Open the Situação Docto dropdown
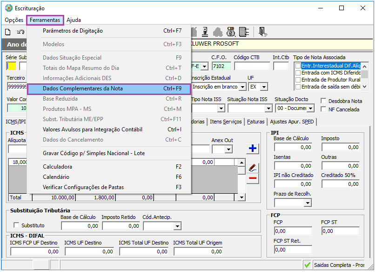The width and height of the screenshot is (375, 272). point(310,109)
